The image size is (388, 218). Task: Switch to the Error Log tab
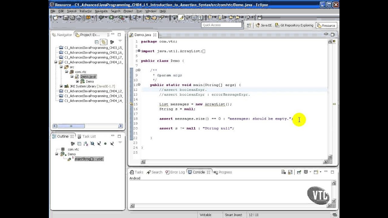[175, 172]
